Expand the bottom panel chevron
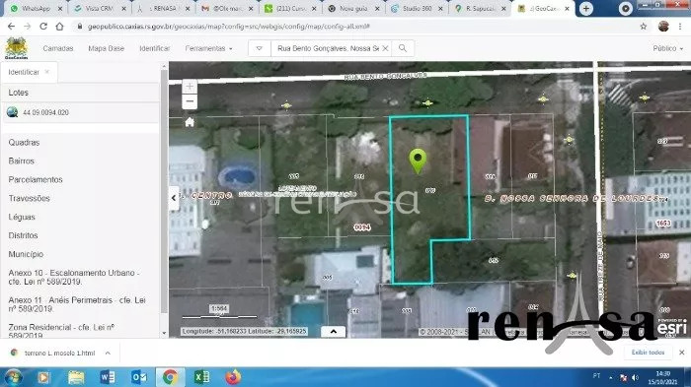Image resolution: width=691 pixels, height=387 pixels. pyautogui.click(x=334, y=332)
